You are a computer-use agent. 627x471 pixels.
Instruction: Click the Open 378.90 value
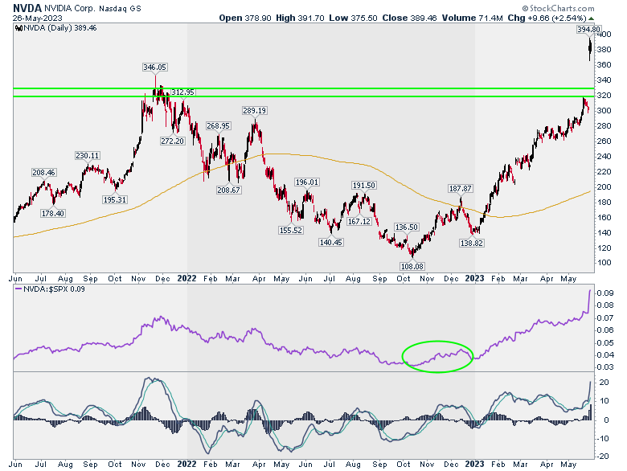[244, 18]
